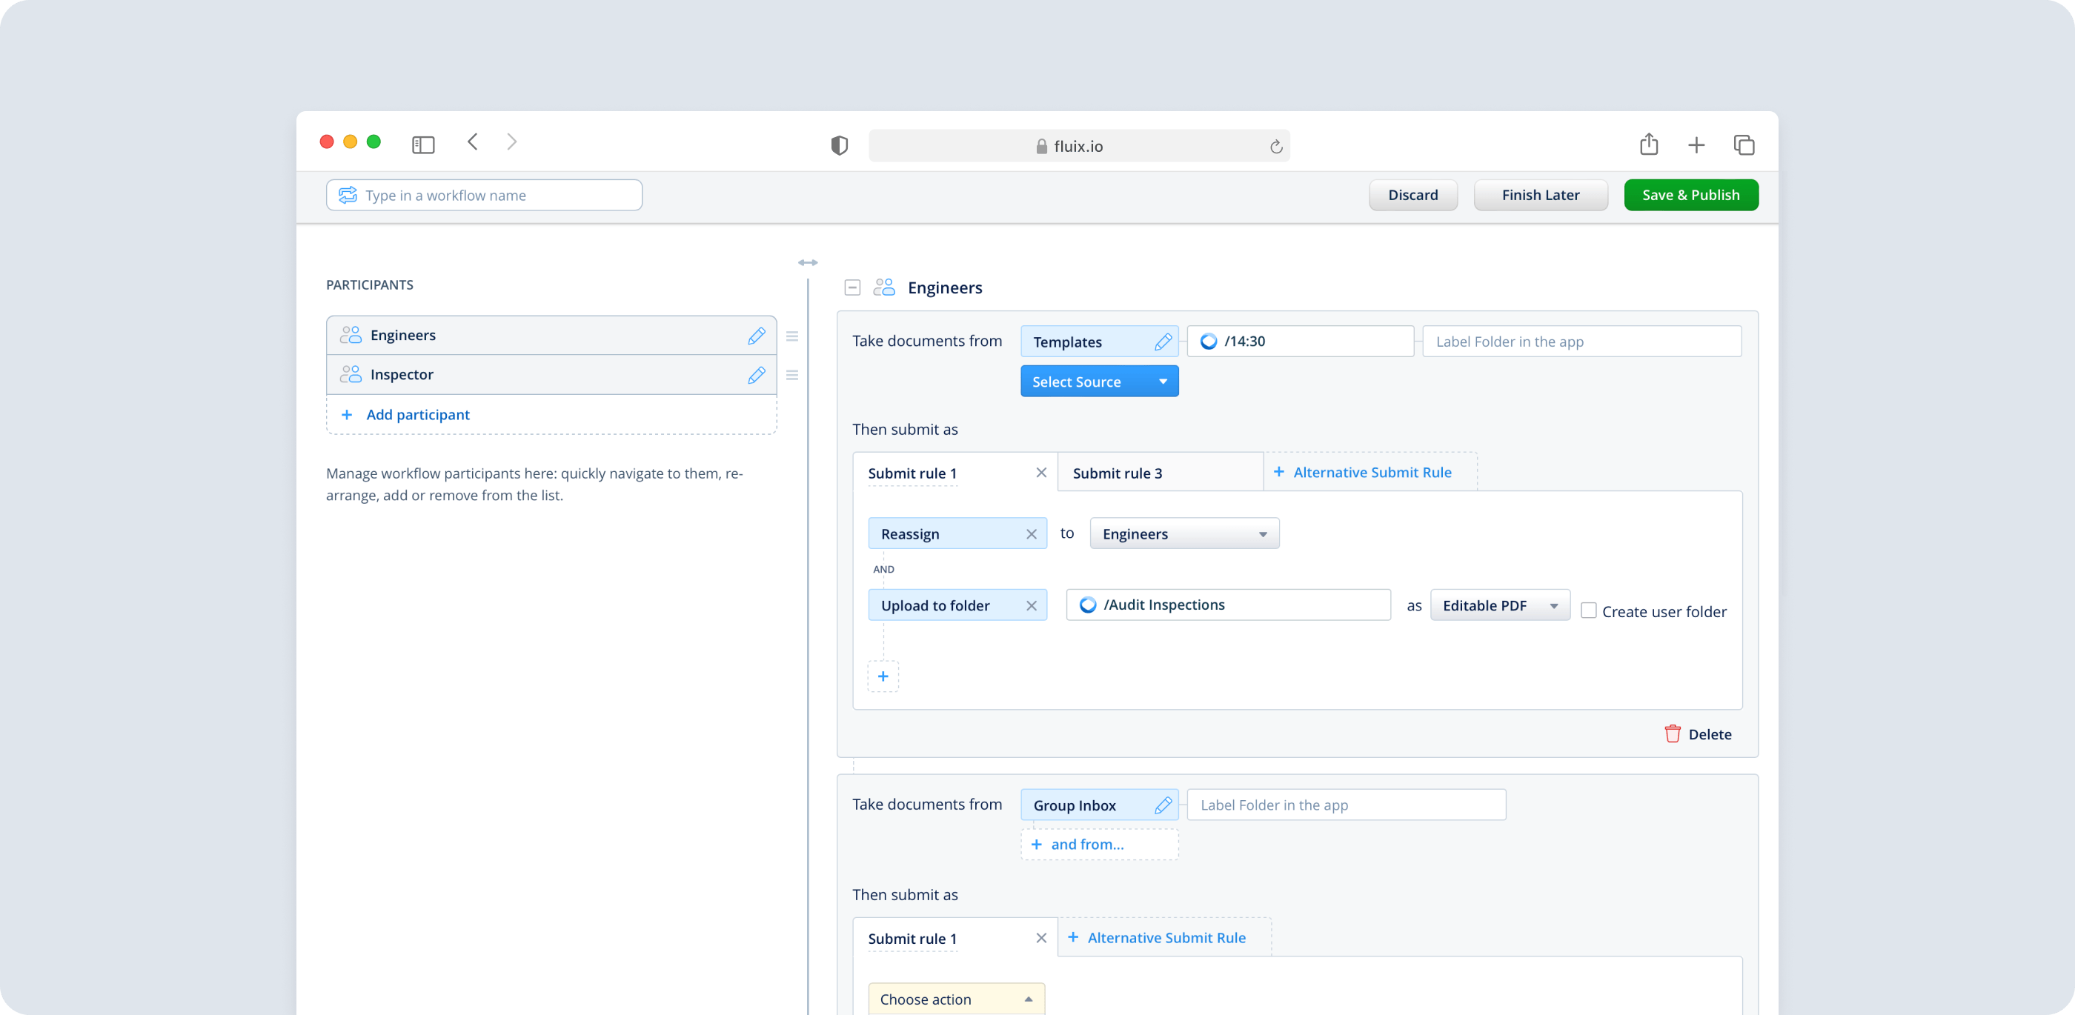Edit the Templates source with pencil icon
Viewport: 2075px width, 1015px height.
tap(1162, 342)
